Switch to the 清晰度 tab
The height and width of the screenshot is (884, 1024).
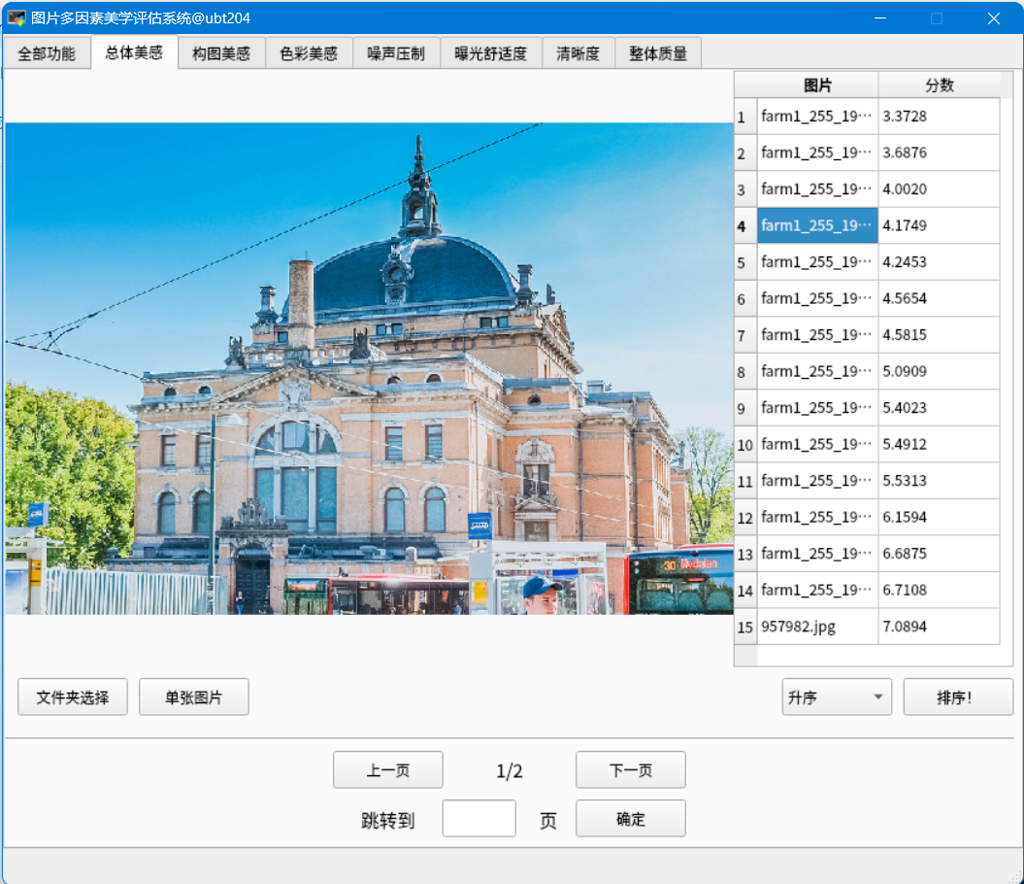click(578, 53)
